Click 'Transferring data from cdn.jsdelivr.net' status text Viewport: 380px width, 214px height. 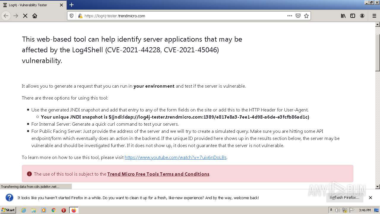click(x=30, y=187)
